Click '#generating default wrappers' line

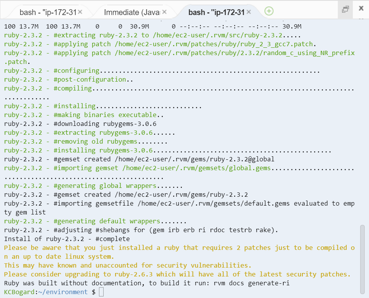click(x=95, y=221)
